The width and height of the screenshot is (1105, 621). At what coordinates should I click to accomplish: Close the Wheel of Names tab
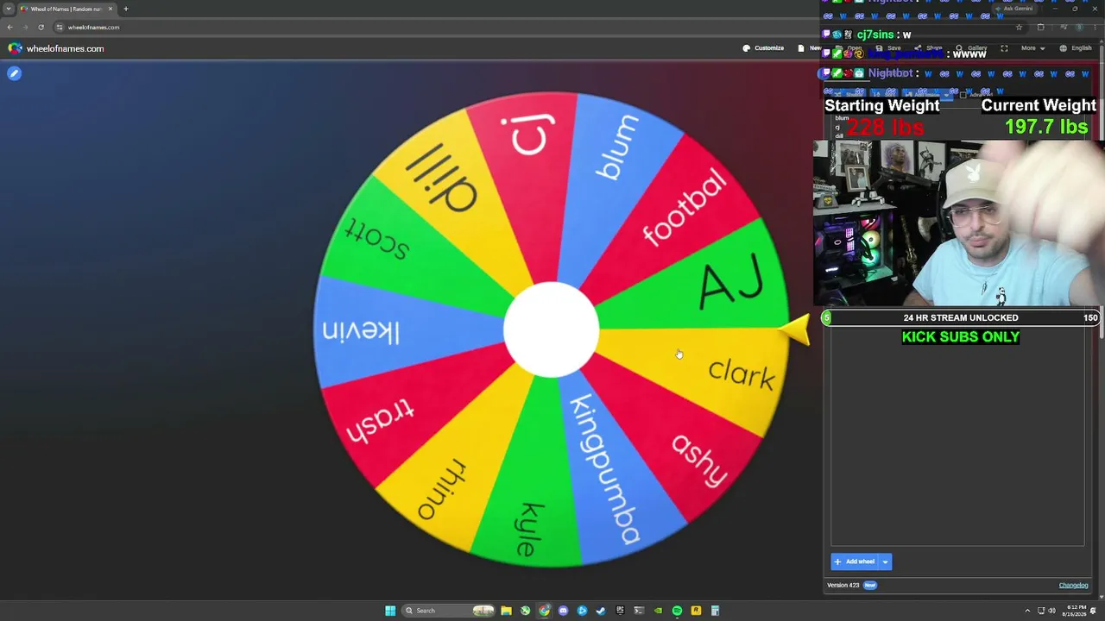click(110, 9)
